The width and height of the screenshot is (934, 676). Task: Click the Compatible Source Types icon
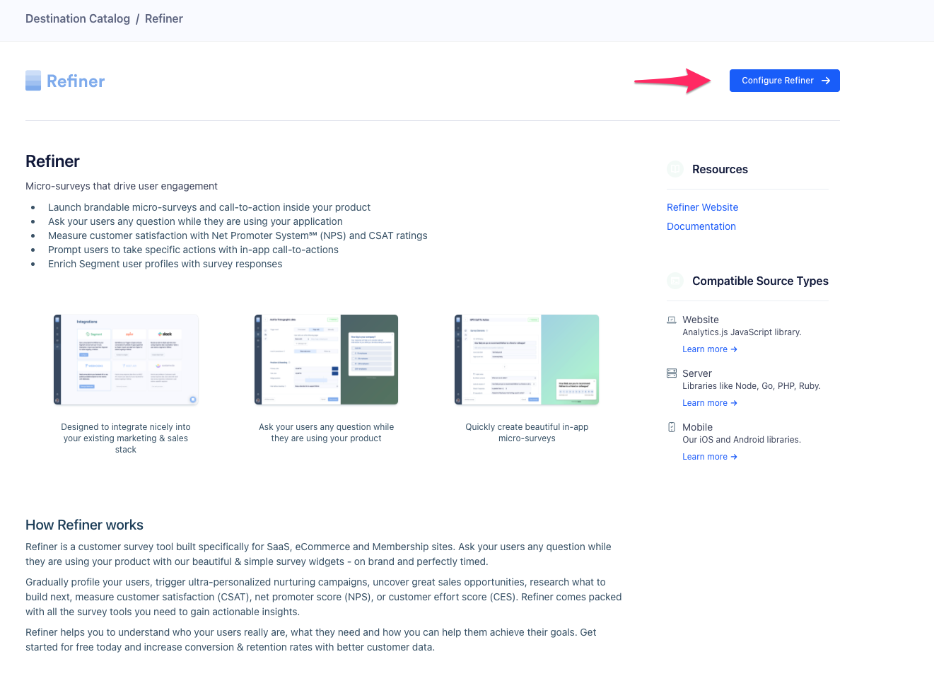675,281
